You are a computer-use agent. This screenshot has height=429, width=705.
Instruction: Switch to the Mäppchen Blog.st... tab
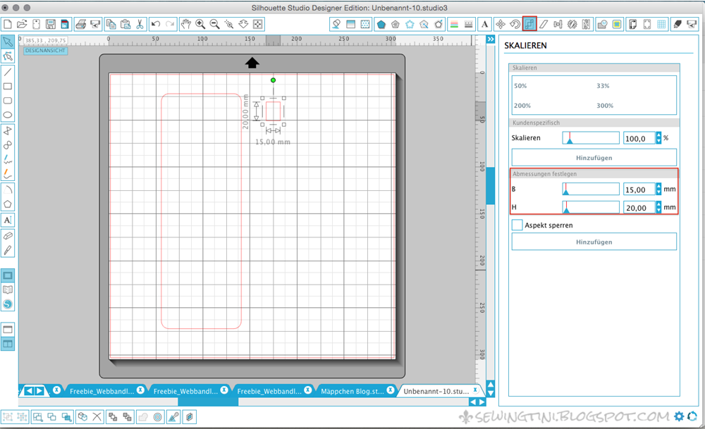click(352, 391)
